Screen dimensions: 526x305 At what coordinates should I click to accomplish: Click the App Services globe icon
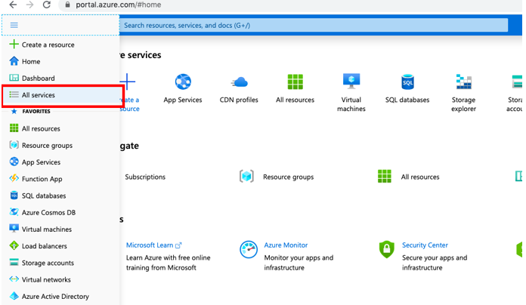coord(183,82)
